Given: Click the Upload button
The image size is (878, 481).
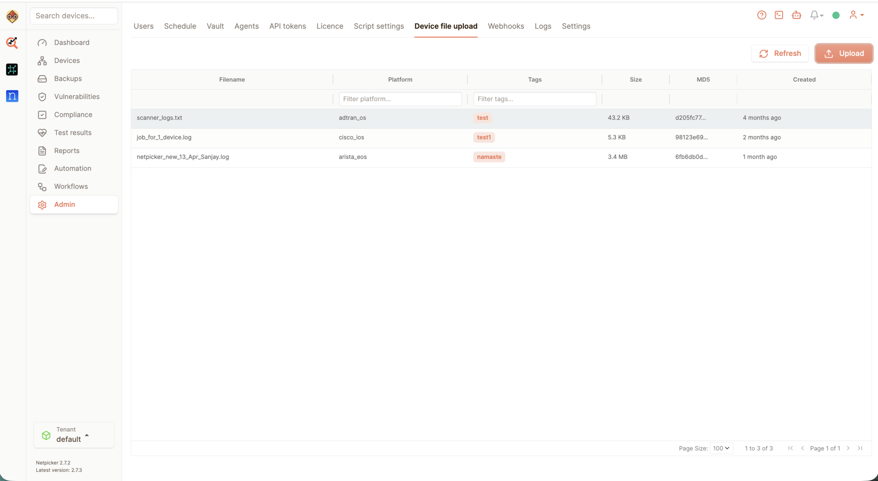Looking at the screenshot, I should (844, 53).
